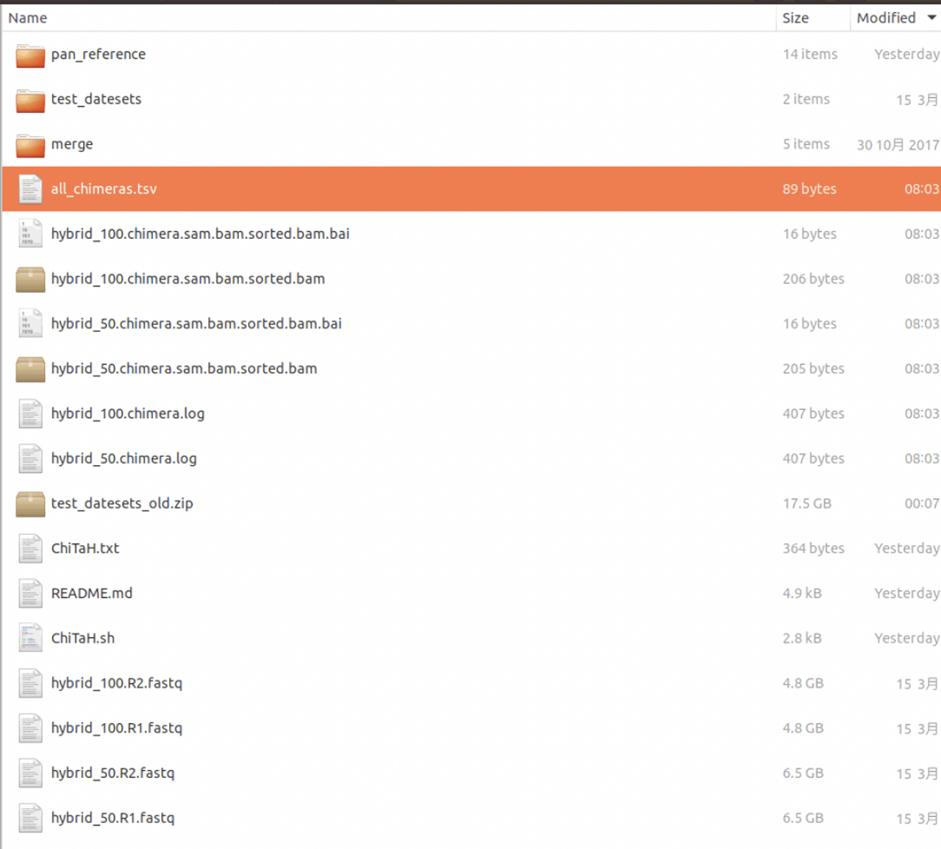Click the '6.5 GB' size of hybrid_50.R1.fastq
This screenshot has height=849, width=941.
(803, 817)
